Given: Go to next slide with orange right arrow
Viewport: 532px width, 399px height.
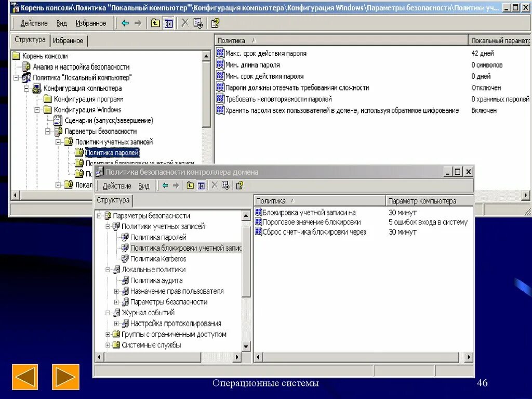Looking at the screenshot, I should pos(65,377).
